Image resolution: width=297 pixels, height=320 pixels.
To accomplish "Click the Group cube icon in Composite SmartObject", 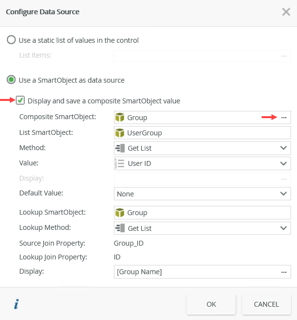I will 120,118.
